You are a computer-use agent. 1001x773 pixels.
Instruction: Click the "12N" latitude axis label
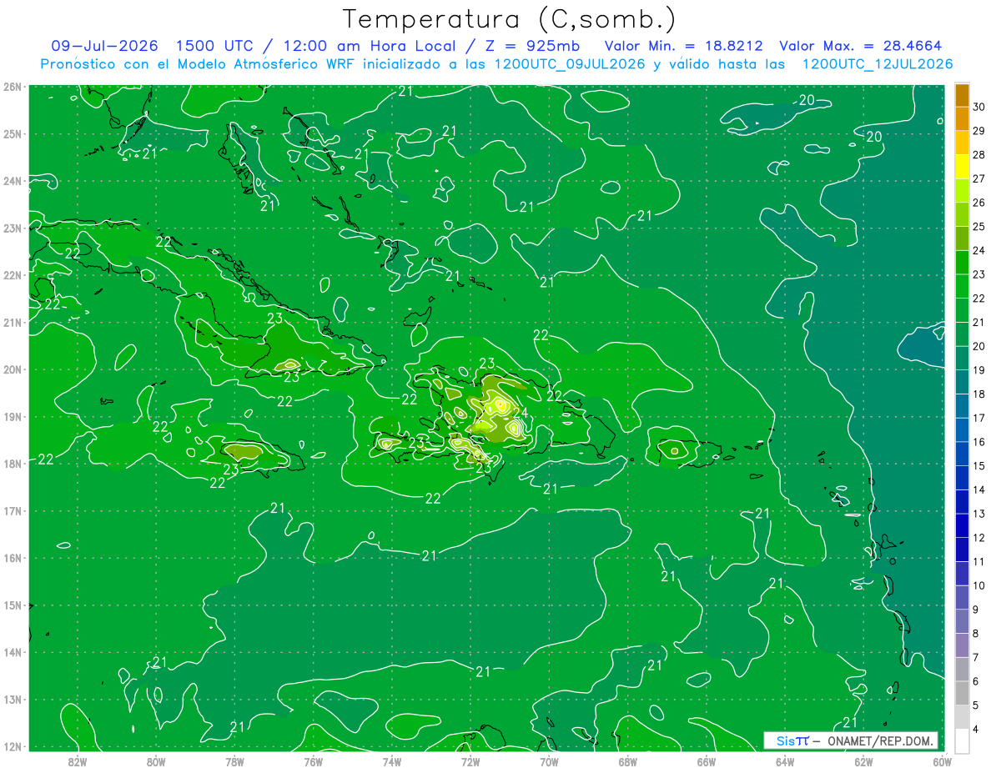point(13,746)
